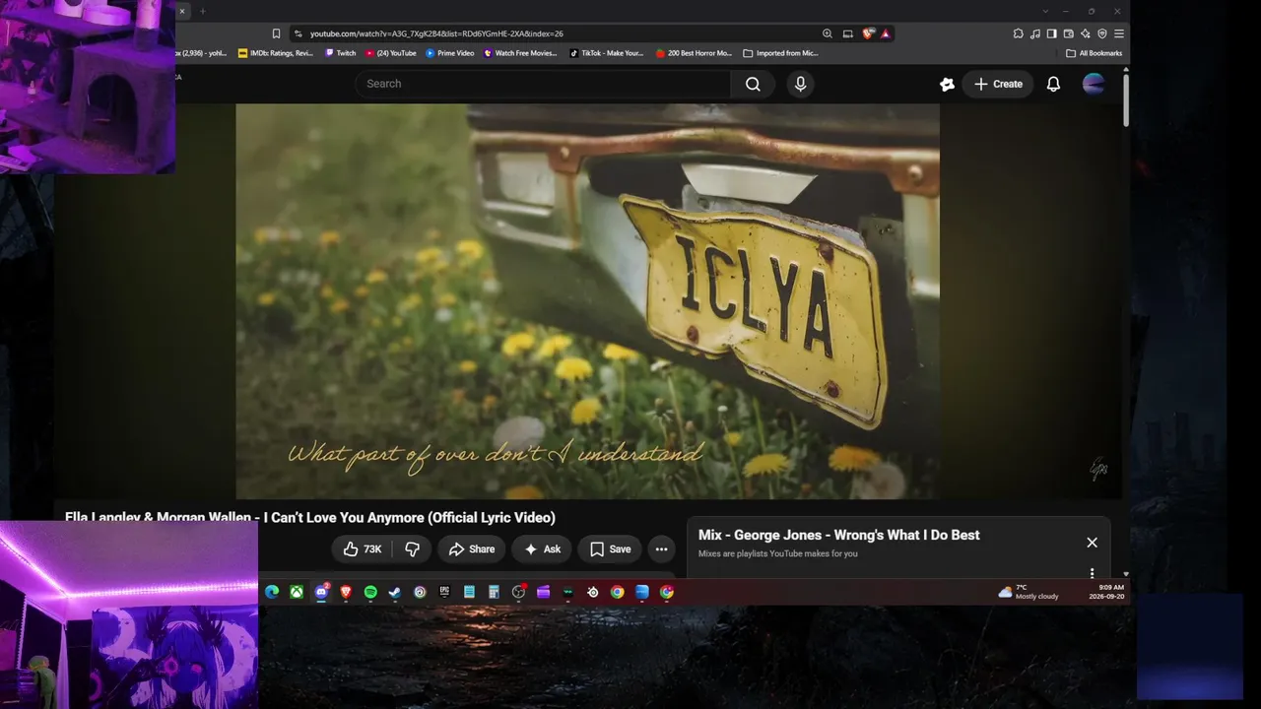This screenshot has height=709, width=1261.
Task: Like the video with thumbs up
Action: (x=362, y=549)
